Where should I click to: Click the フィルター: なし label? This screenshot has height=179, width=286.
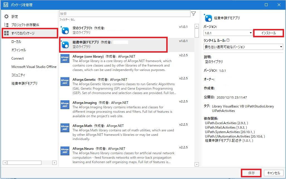point(67,19)
